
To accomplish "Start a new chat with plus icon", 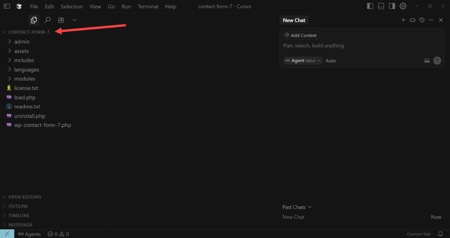I will point(403,20).
